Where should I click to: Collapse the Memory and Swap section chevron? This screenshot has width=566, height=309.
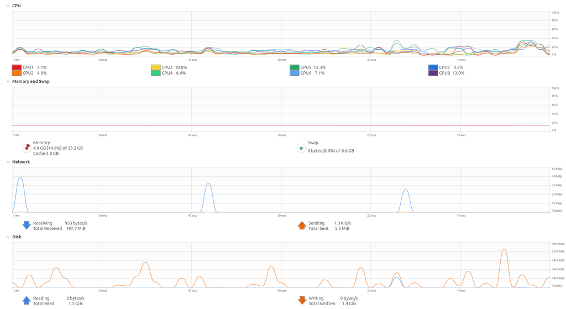[8, 82]
